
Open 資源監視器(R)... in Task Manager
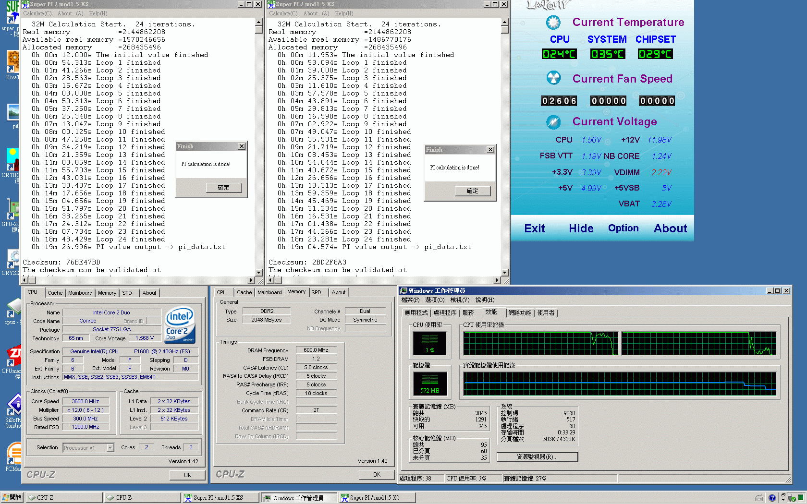point(537,457)
